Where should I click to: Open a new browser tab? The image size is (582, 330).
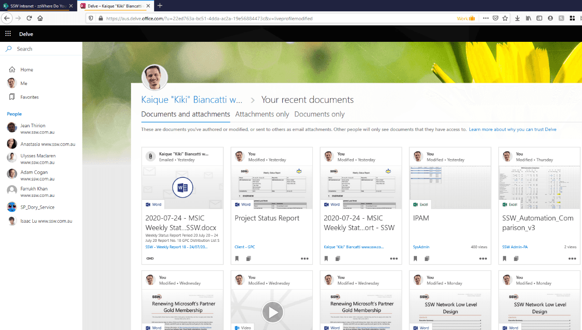[x=160, y=5]
